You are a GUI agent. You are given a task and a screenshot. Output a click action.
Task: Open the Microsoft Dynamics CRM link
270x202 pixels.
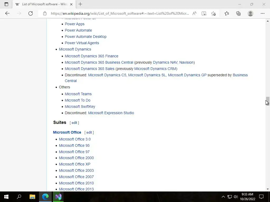point(155,69)
